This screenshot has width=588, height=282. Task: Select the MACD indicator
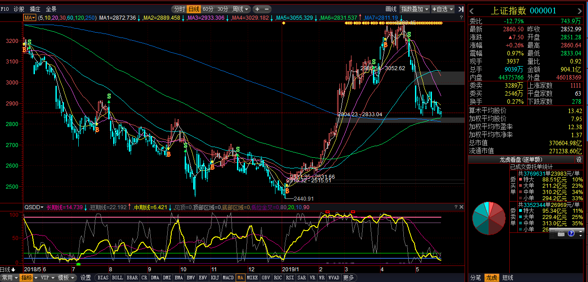point(228,278)
